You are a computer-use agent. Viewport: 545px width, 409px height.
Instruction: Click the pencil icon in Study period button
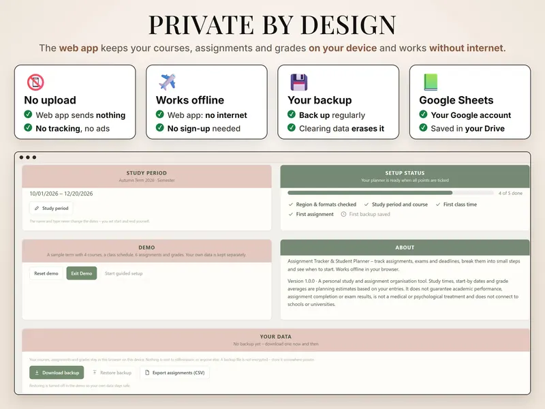pos(37,209)
